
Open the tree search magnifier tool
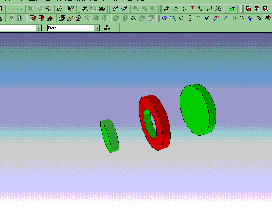pyautogui.click(x=60, y=9)
